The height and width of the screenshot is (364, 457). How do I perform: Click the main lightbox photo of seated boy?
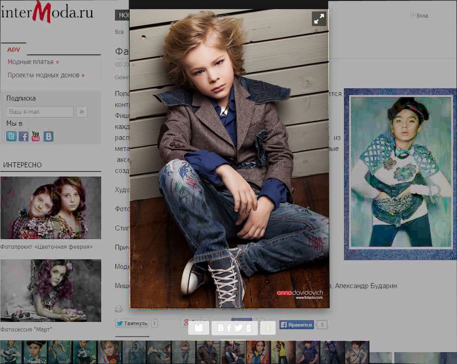tap(229, 159)
